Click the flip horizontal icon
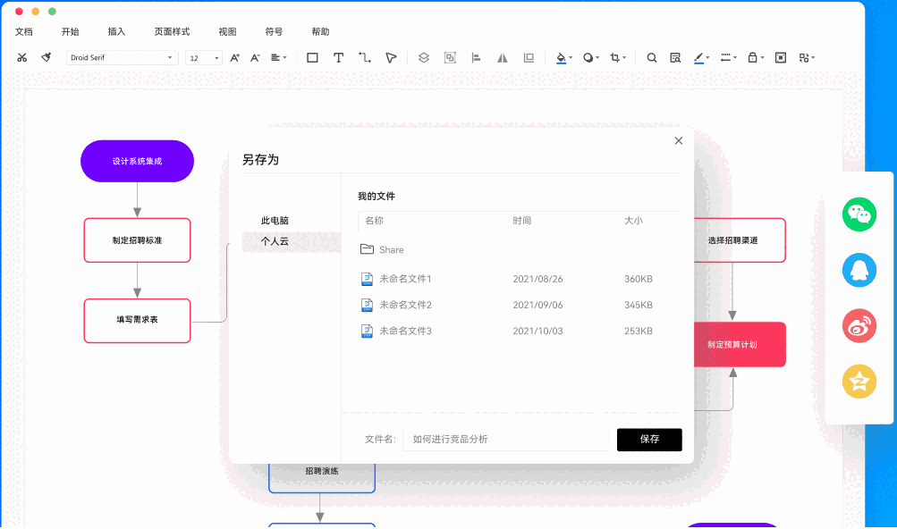This screenshot has width=897, height=529. coord(503,57)
